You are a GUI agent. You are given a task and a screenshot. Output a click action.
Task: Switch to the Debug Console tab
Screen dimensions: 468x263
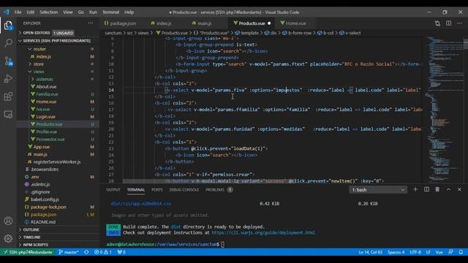pos(184,190)
